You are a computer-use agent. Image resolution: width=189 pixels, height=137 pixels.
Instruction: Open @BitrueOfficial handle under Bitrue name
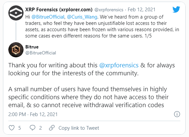click(x=41, y=53)
